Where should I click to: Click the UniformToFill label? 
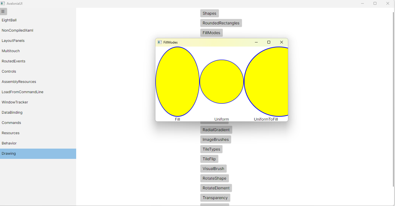pos(266,119)
